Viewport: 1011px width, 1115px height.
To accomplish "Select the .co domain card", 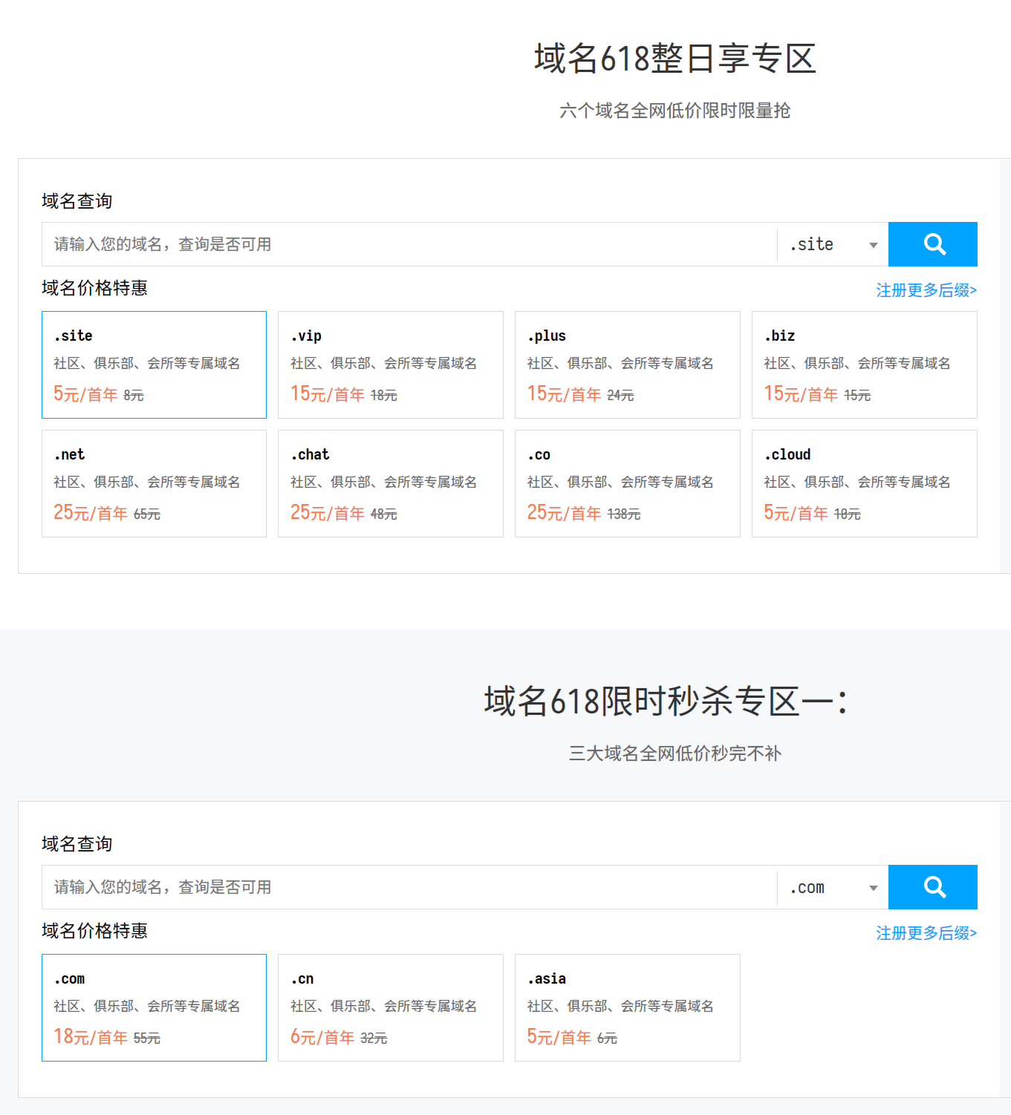I will pyautogui.click(x=628, y=483).
